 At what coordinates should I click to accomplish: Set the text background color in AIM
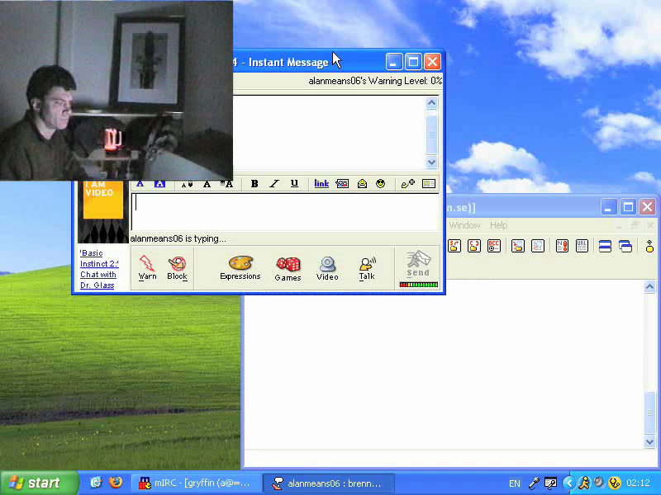click(159, 184)
